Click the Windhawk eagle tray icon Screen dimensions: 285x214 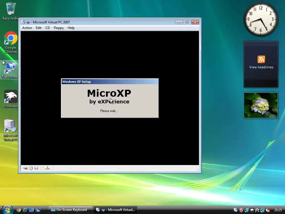click(252, 210)
